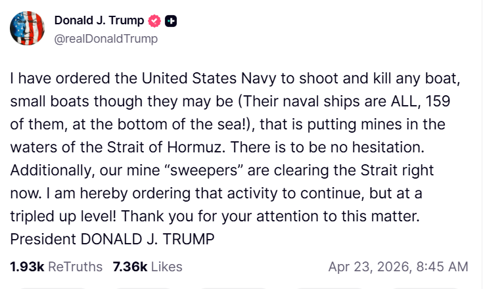Click the red verified checkmark badge
This screenshot has height=289, width=483.
click(155, 21)
